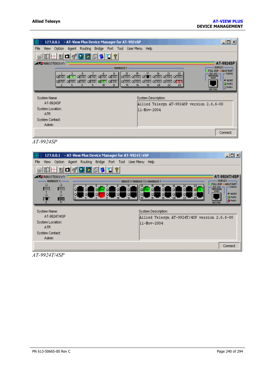The width and height of the screenshot is (267, 379).
Task: Click ATR location in AT-9924T/4SP window
Action: [48, 227]
